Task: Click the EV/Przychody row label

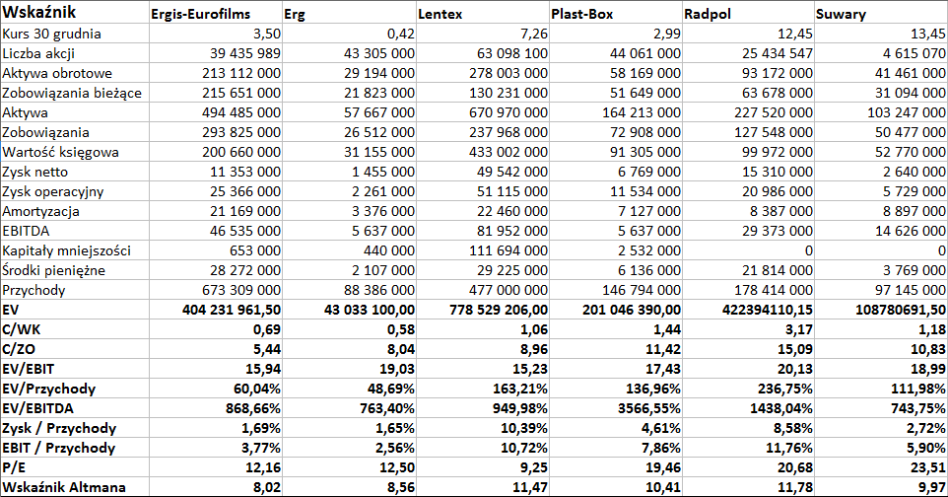Action: click(74, 389)
